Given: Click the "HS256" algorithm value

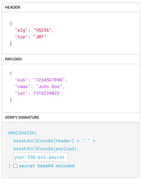Looking at the screenshot, I should coord(42,30).
